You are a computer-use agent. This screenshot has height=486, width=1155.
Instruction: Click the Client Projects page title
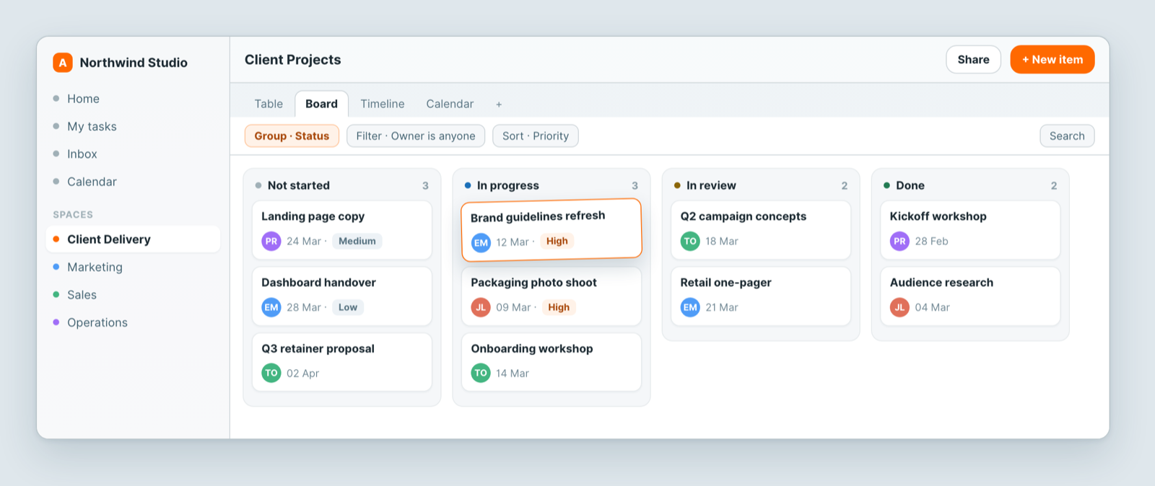pos(292,60)
